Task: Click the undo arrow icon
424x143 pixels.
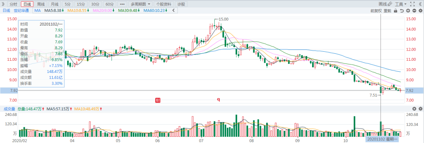Action: click(402, 11)
